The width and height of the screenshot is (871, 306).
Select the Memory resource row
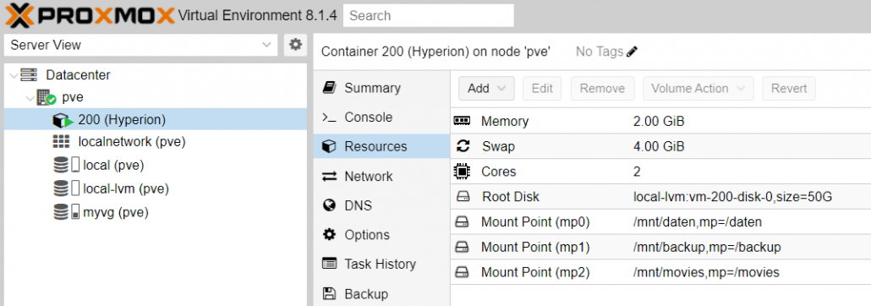660,121
